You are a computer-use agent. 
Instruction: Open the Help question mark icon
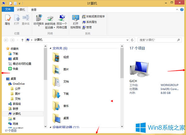[182, 10]
